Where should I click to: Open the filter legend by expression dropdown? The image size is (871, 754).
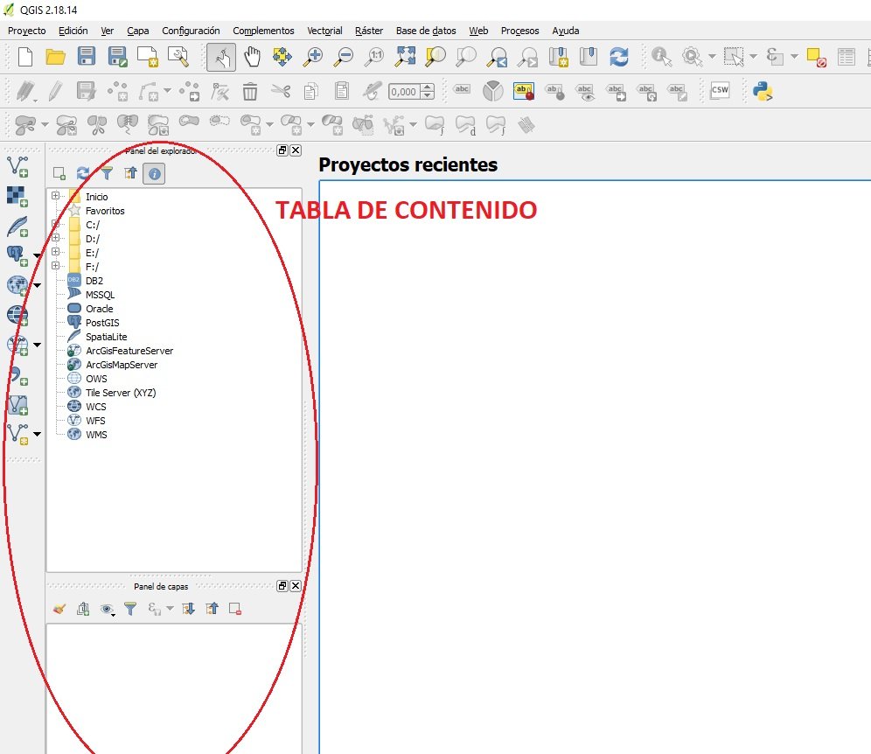[170, 609]
